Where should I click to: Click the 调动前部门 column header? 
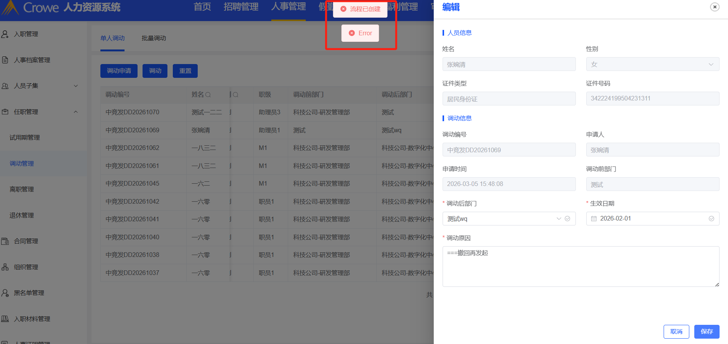coord(308,95)
